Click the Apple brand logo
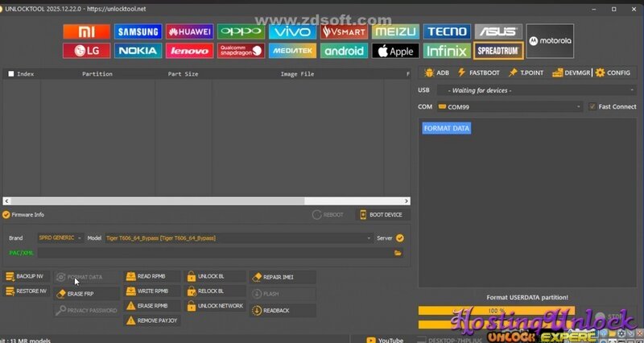This screenshot has width=644, height=343. pos(394,51)
